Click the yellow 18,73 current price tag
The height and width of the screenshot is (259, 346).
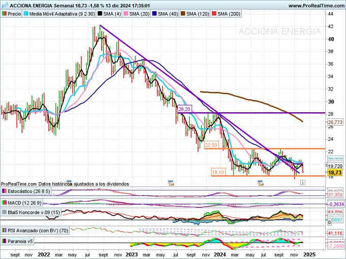(335, 173)
